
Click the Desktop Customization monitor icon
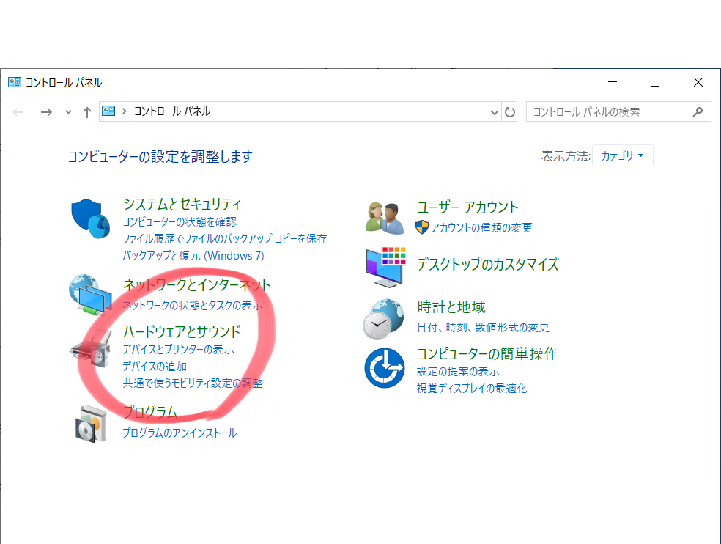[385, 266]
